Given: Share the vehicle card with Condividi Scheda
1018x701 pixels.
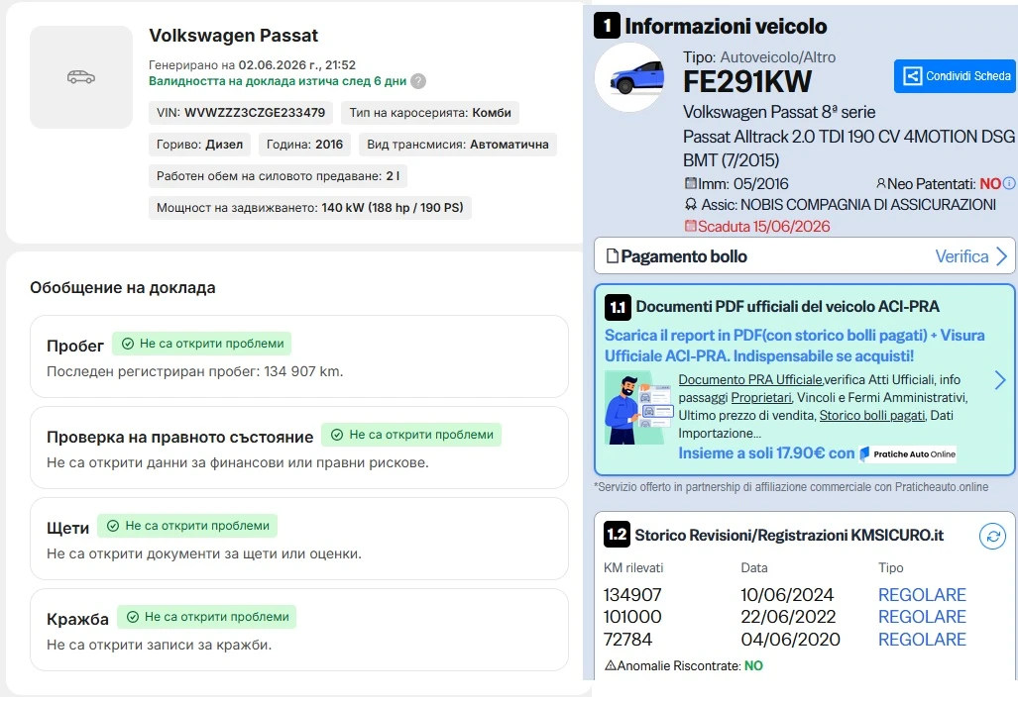Looking at the screenshot, I should tap(956, 76).
